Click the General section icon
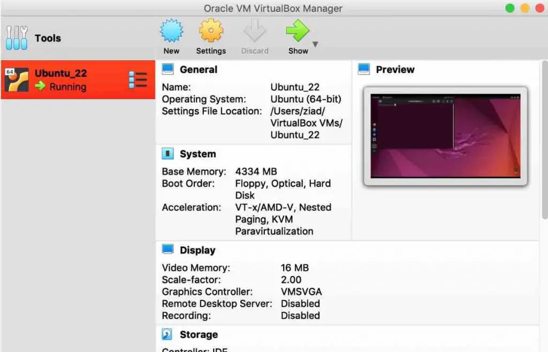Image resolution: width=548 pixels, height=352 pixels. [x=169, y=69]
